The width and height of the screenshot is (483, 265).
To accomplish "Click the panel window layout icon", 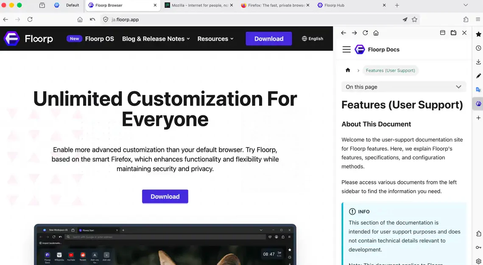I will [443, 33].
